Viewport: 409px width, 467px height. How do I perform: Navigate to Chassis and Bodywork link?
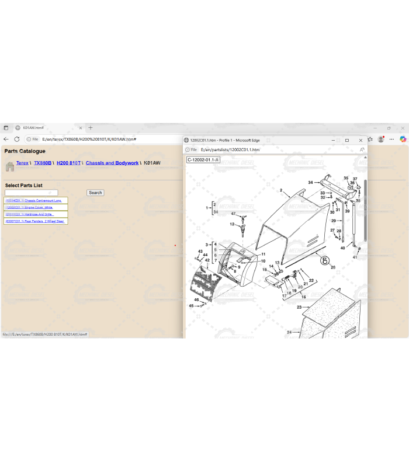click(112, 163)
